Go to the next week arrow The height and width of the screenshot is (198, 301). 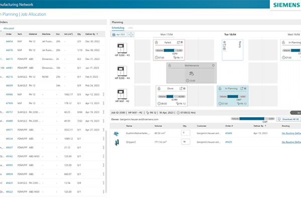point(132,35)
